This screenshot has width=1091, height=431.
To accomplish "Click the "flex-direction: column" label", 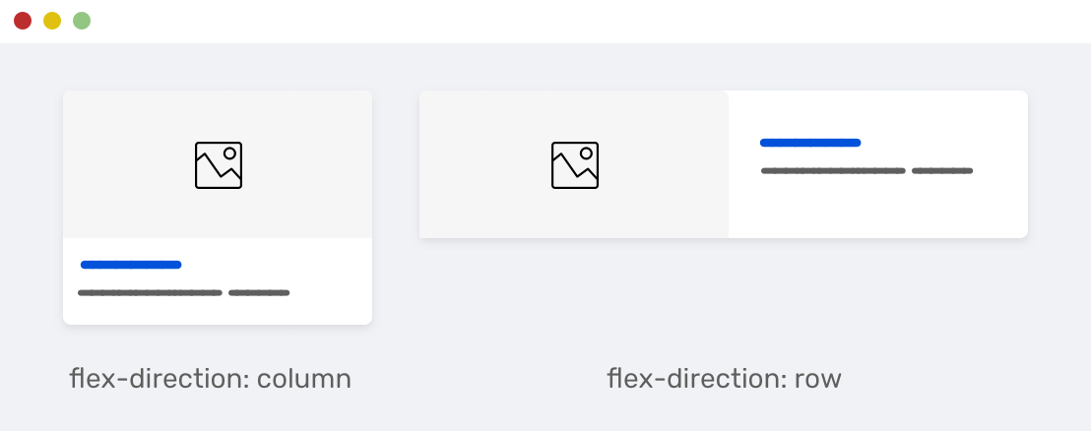I will point(210,379).
